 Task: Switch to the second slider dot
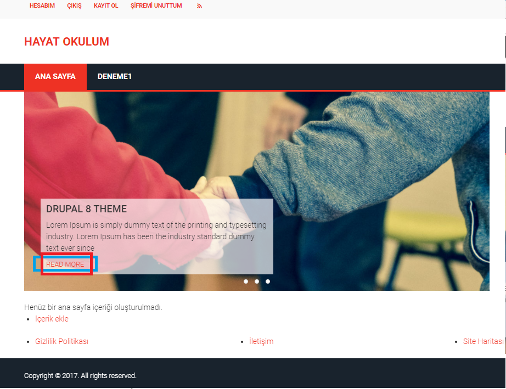pos(257,281)
